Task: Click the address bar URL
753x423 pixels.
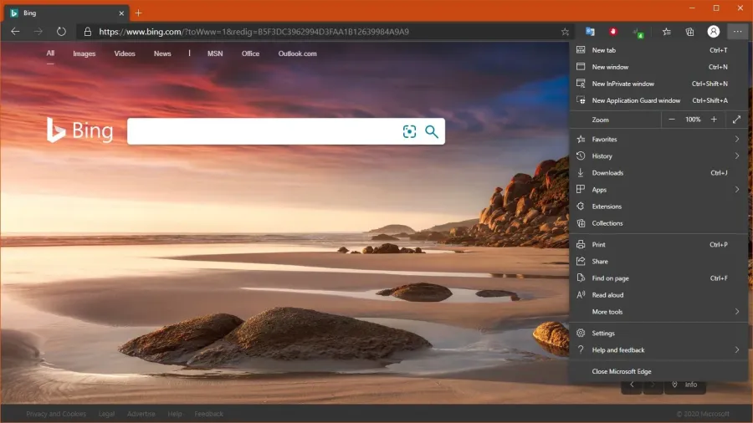Action: (254, 32)
